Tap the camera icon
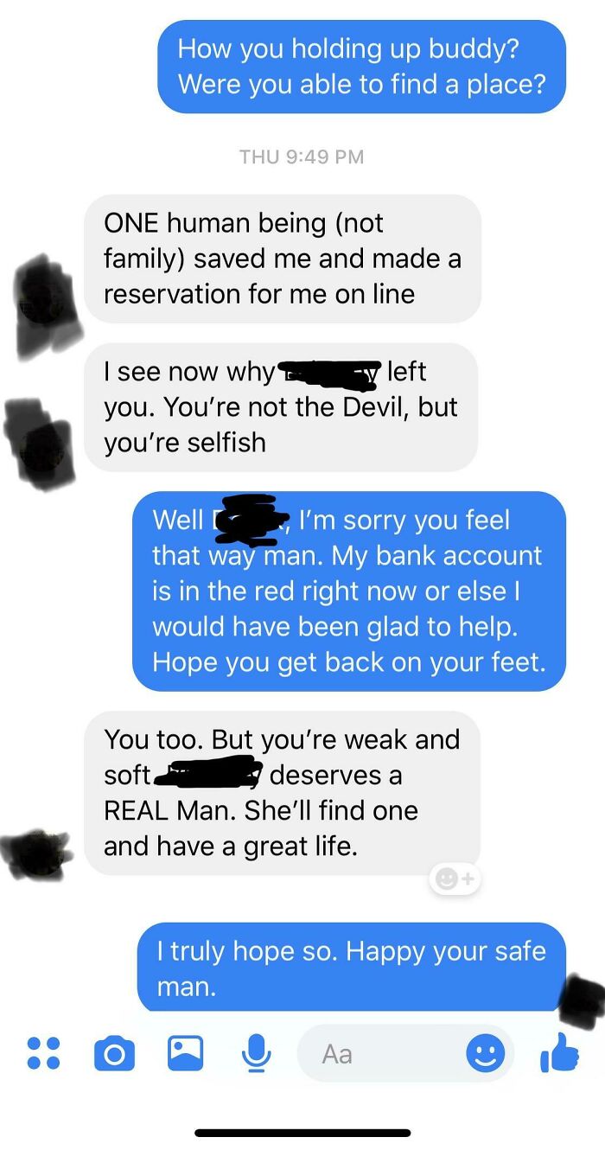 [114, 1053]
